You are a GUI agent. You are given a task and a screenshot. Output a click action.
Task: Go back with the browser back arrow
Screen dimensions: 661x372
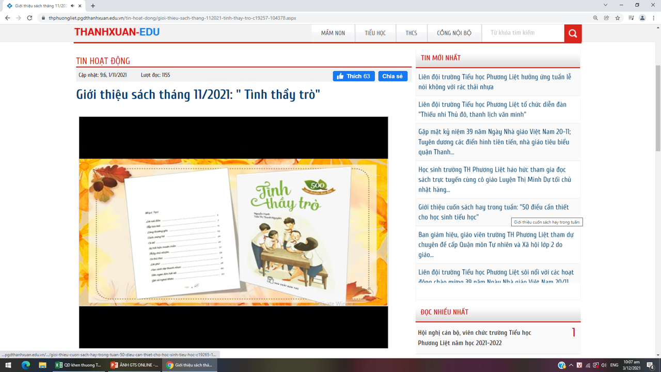[x=7, y=18]
